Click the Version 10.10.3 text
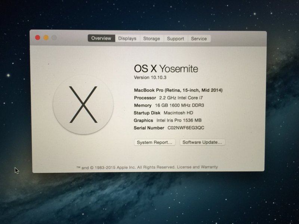The width and height of the screenshot is (299, 224). coord(150,78)
